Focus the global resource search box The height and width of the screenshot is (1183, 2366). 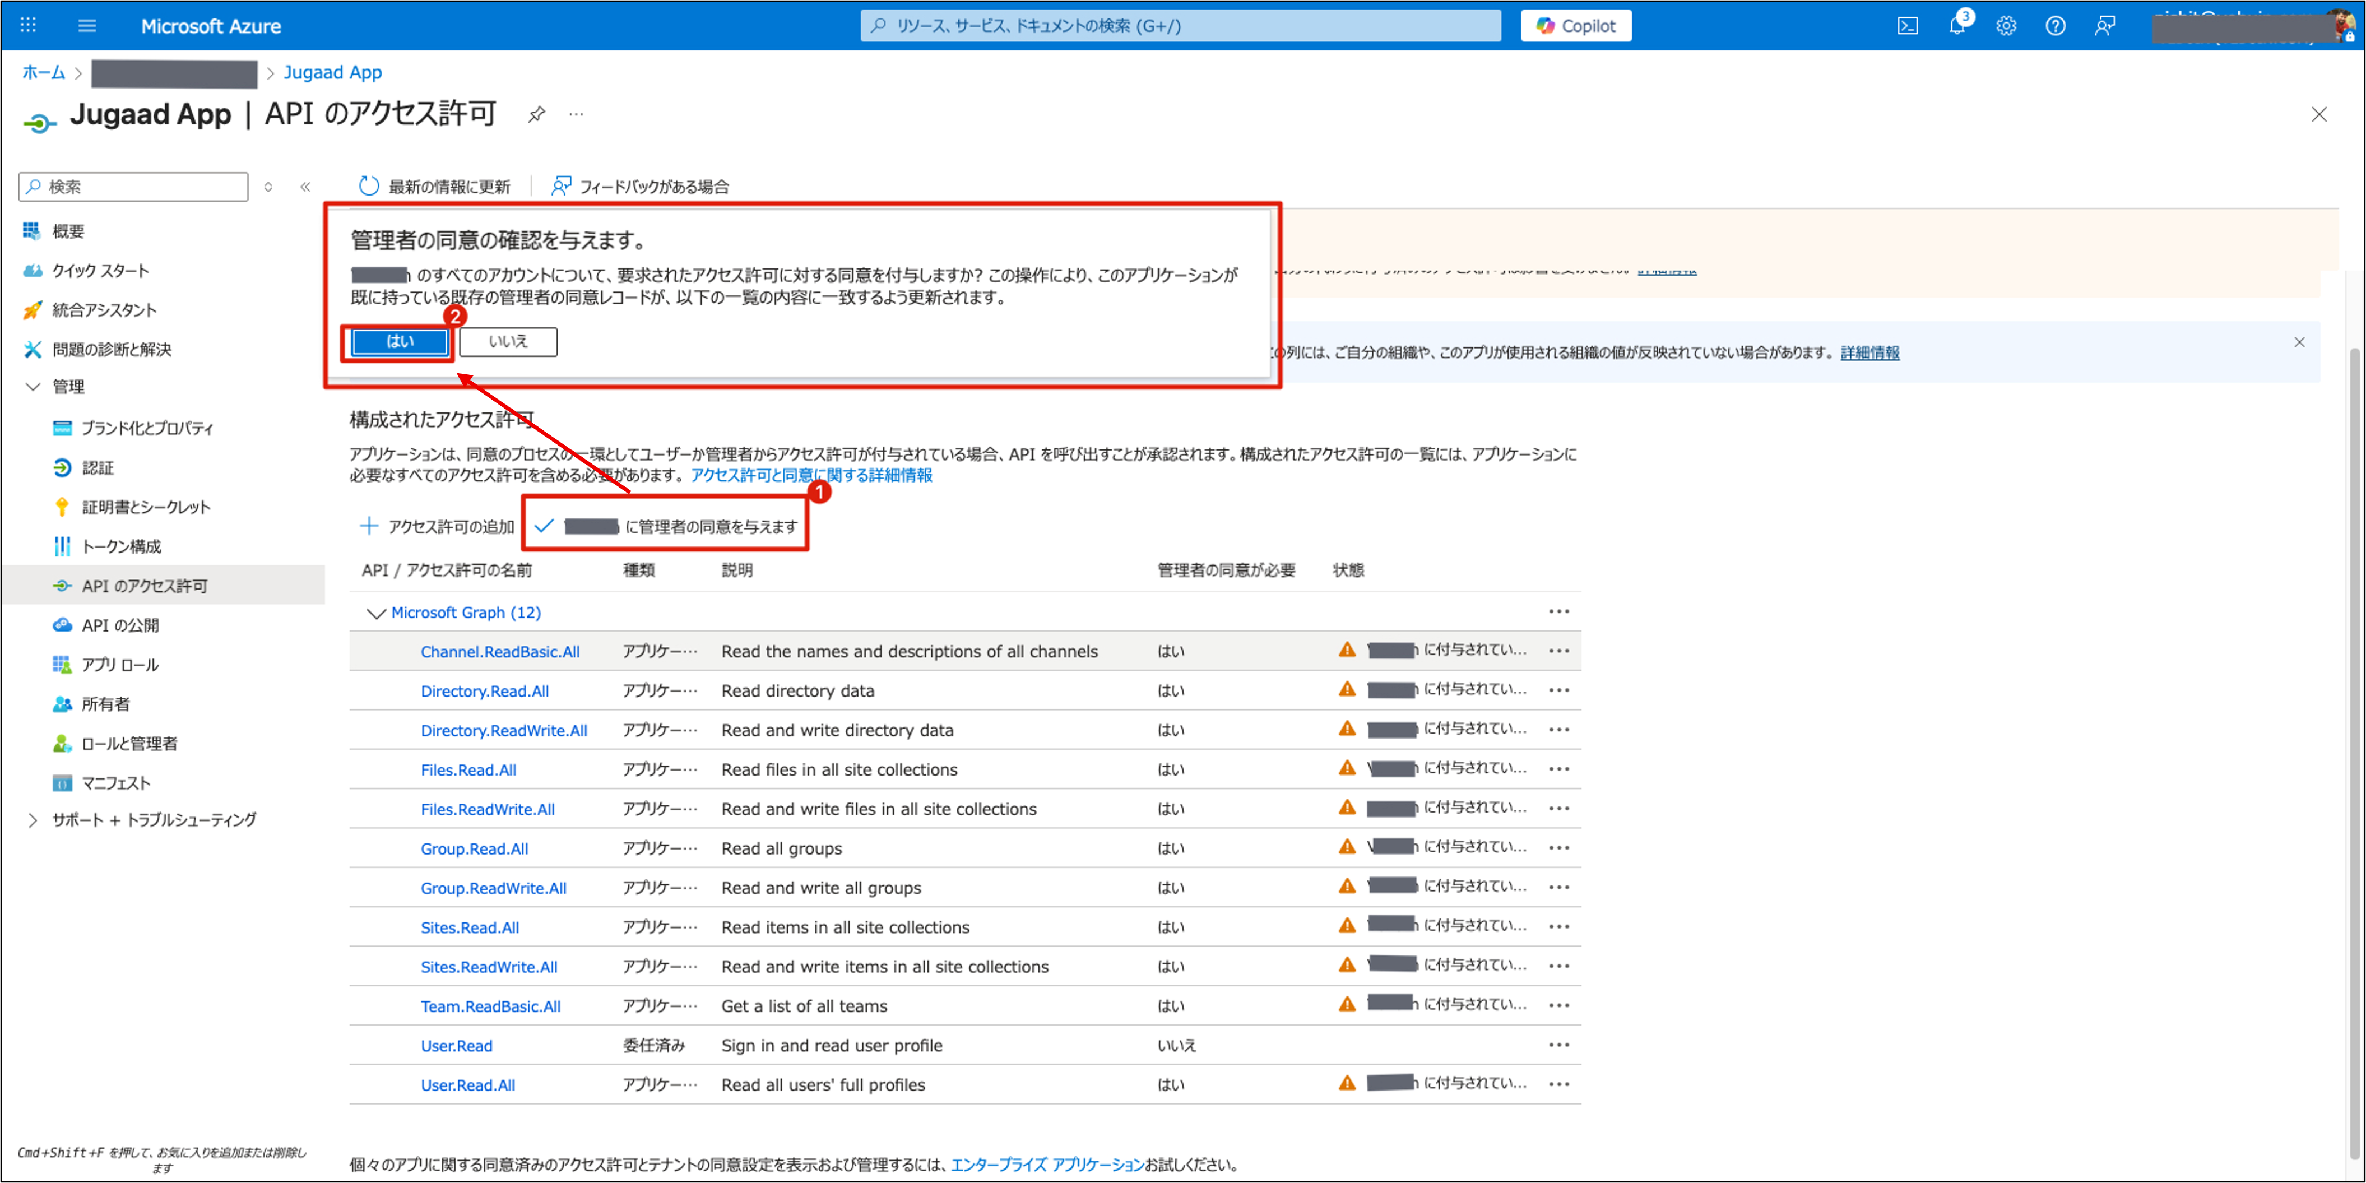tap(1180, 26)
